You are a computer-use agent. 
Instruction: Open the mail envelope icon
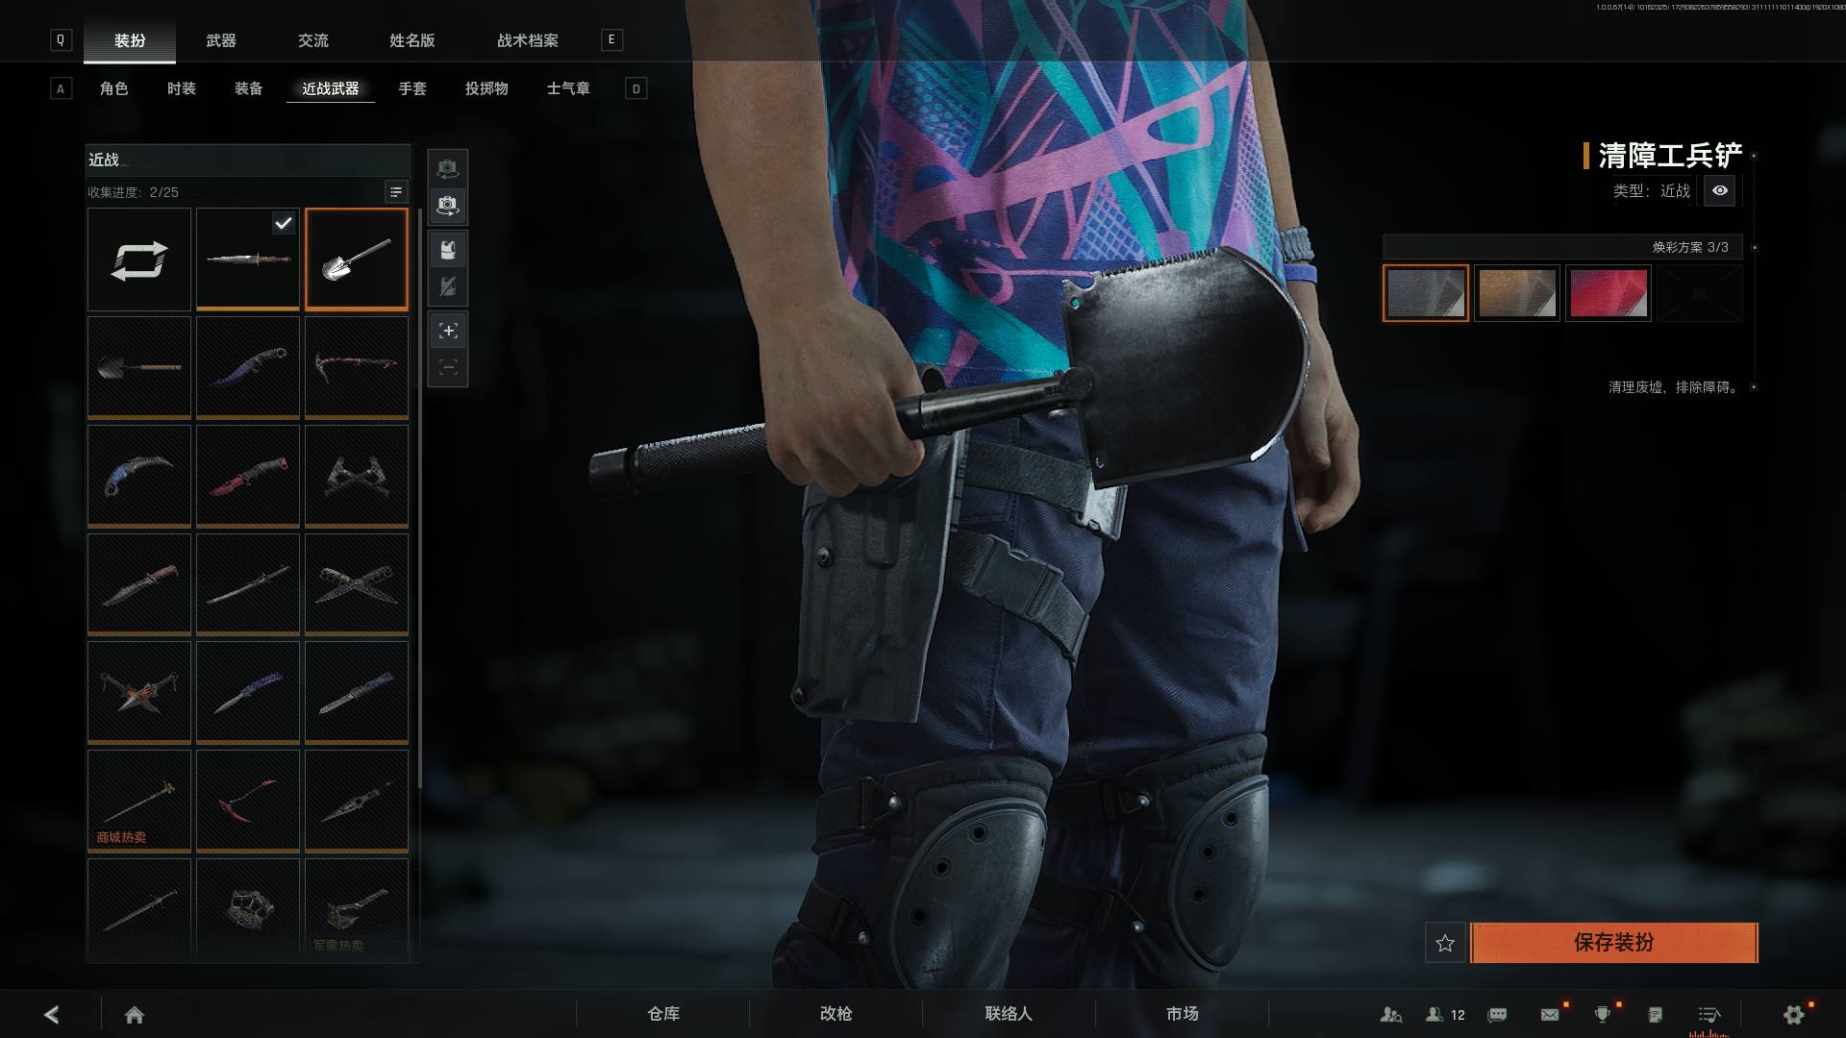(x=1550, y=1015)
